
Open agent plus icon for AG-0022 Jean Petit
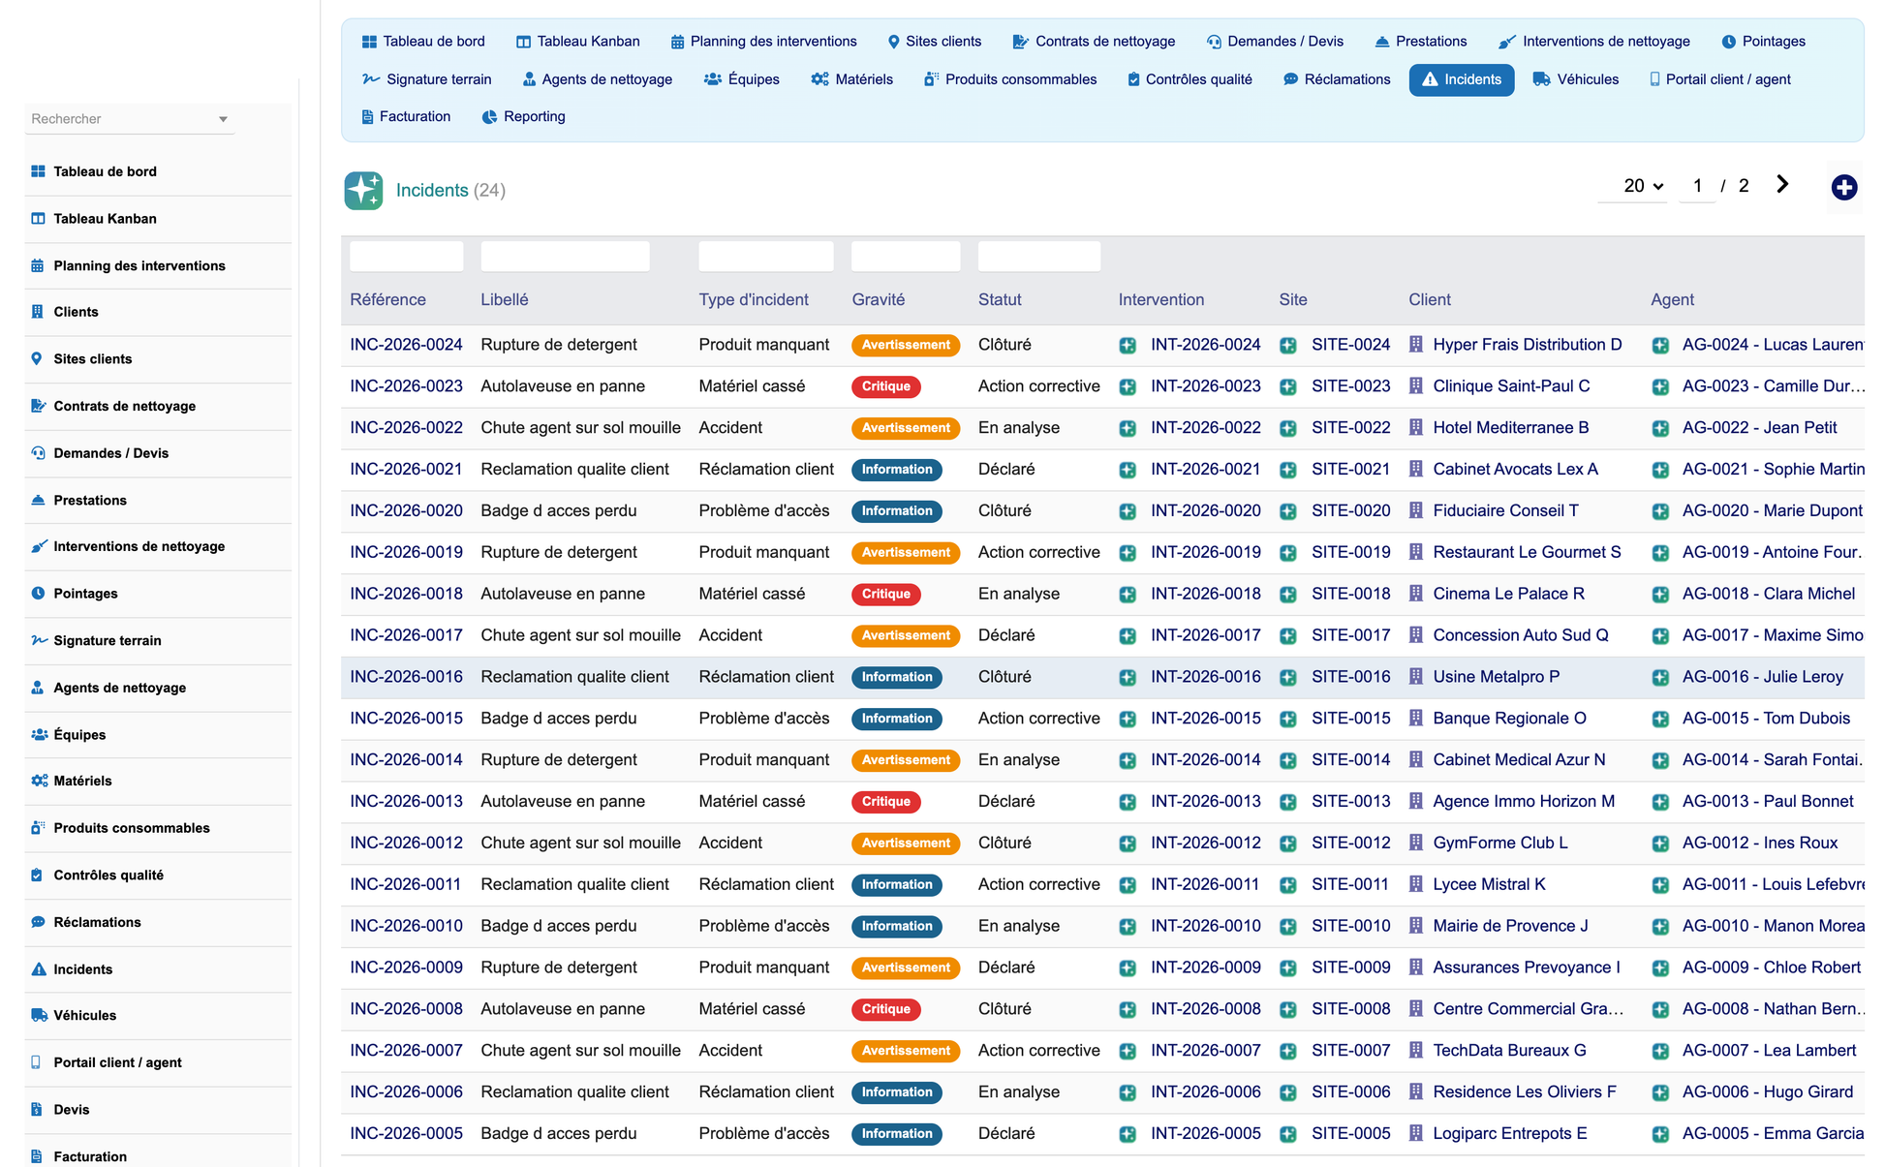(x=1660, y=429)
